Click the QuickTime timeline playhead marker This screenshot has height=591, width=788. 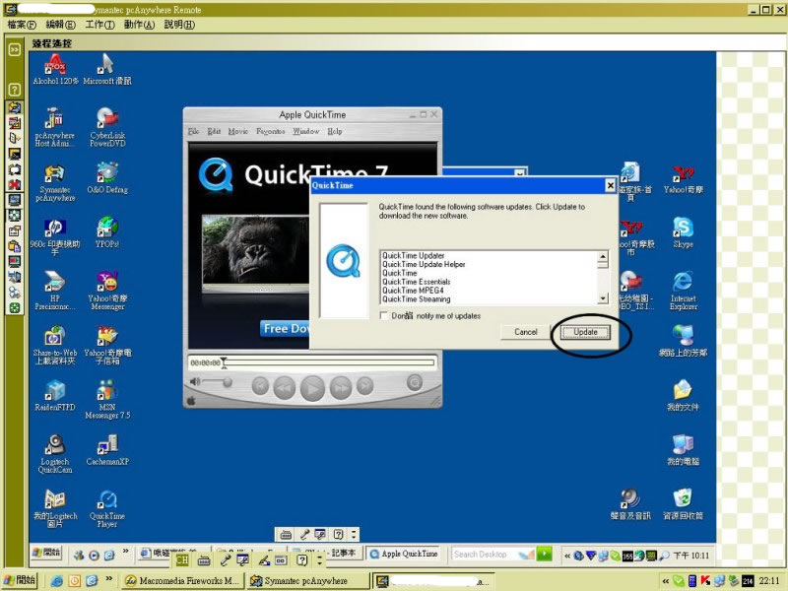(x=225, y=362)
